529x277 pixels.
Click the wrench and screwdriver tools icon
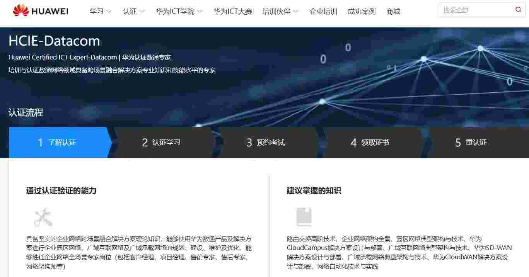pyautogui.click(x=43, y=217)
